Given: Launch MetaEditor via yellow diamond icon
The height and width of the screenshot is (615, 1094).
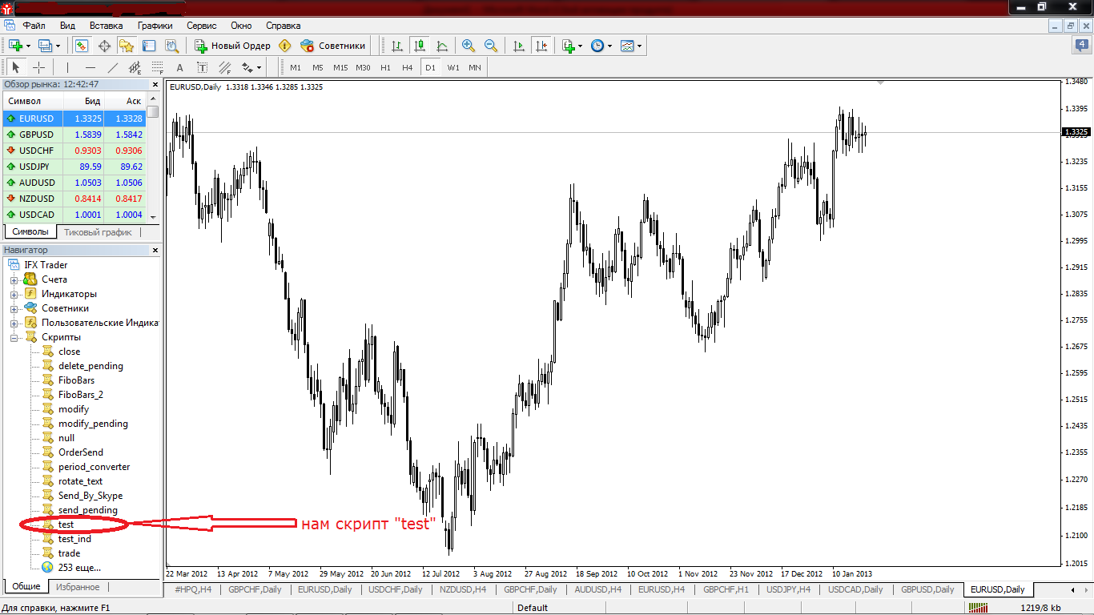Looking at the screenshot, I should tap(284, 46).
